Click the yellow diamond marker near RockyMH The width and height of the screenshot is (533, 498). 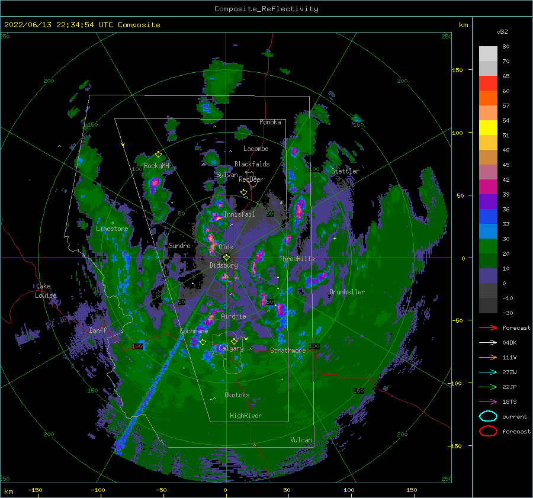coord(158,155)
